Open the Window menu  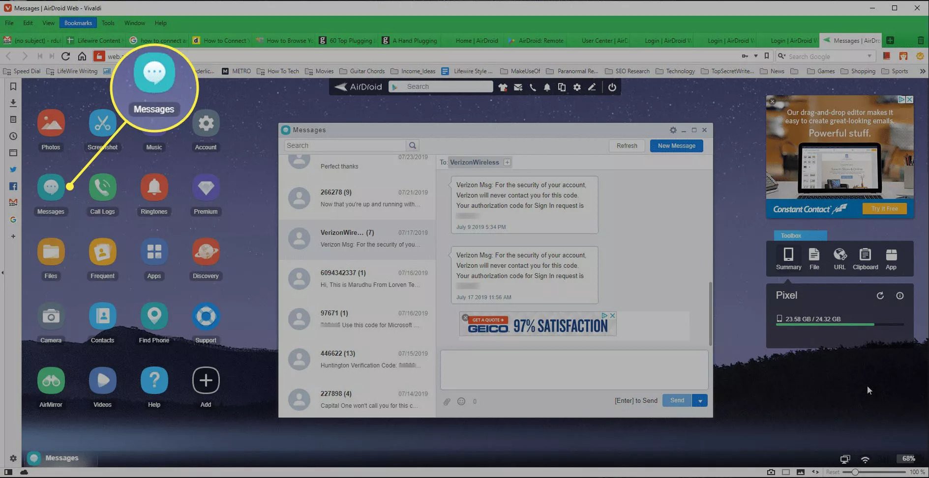(x=134, y=23)
